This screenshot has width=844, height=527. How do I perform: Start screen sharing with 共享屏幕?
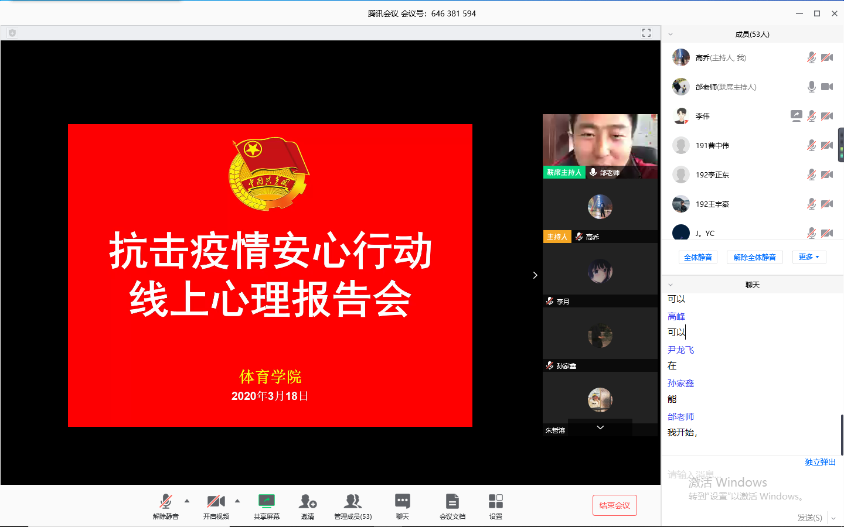coord(267,507)
